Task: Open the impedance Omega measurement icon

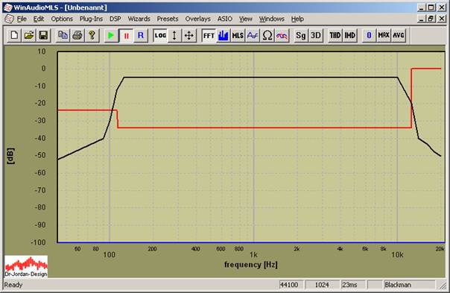Action: (x=267, y=36)
